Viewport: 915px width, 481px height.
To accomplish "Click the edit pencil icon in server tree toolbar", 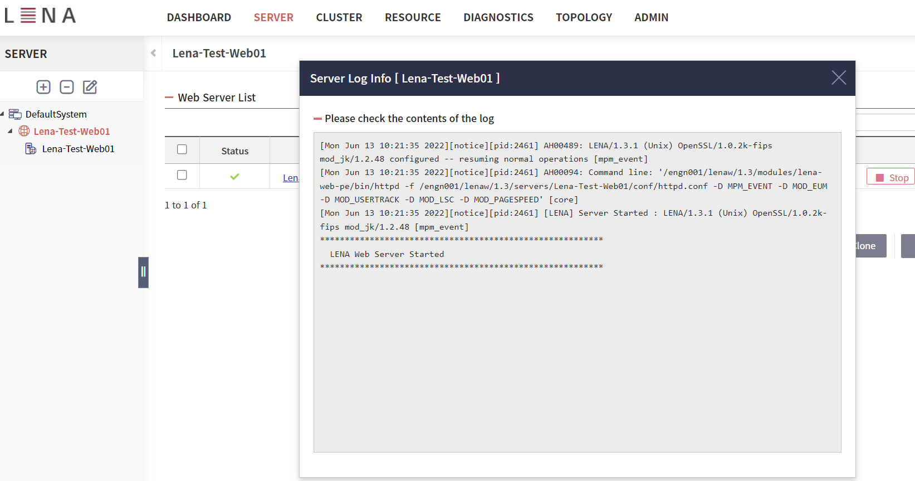I will [90, 87].
